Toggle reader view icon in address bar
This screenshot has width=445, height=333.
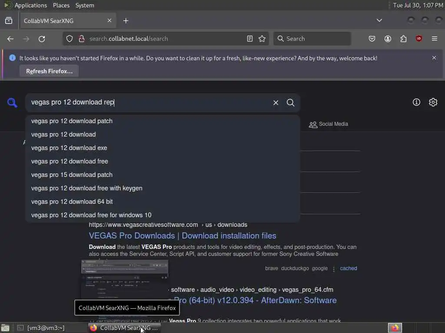(x=250, y=39)
